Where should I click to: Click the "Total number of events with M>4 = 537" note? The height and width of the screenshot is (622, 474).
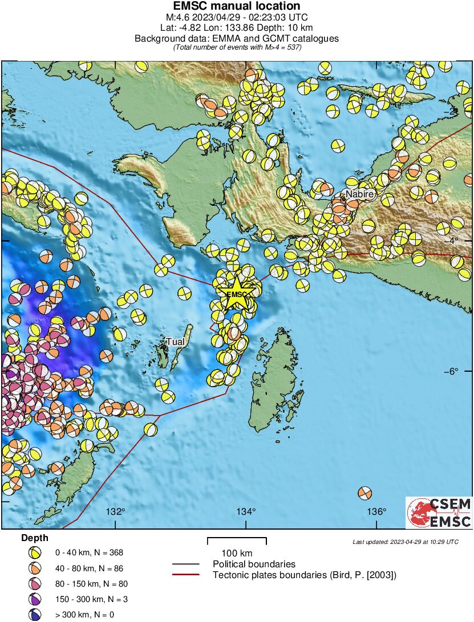tap(237, 47)
